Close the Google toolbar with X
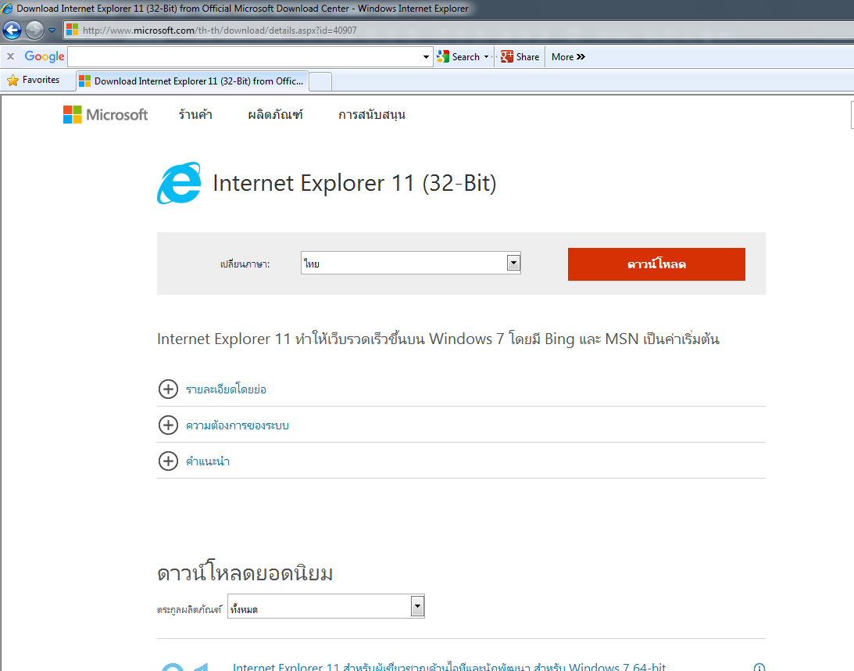The height and width of the screenshot is (671, 854). (x=10, y=56)
